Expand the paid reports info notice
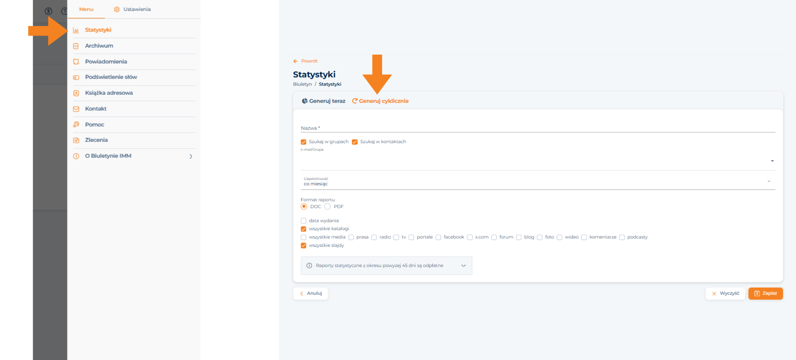This screenshot has height=360, width=796. tap(463, 265)
